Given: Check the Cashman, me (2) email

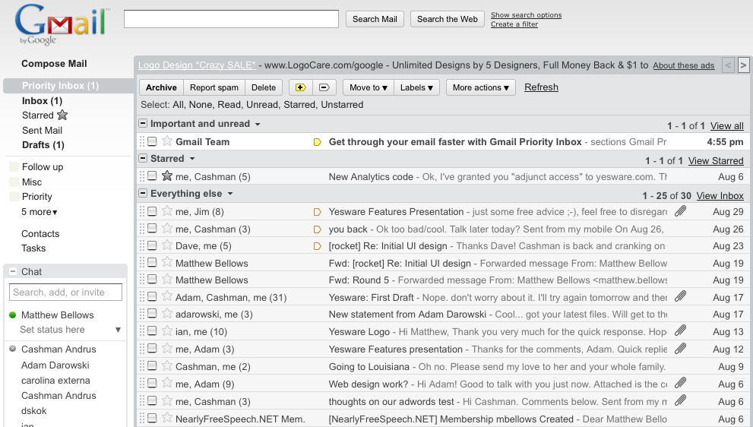Looking at the screenshot, I should click(x=152, y=365).
